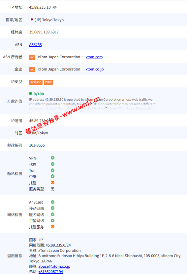Click the IDC badge beside ASN owner
The image size is (187, 274).
pos(32,57)
